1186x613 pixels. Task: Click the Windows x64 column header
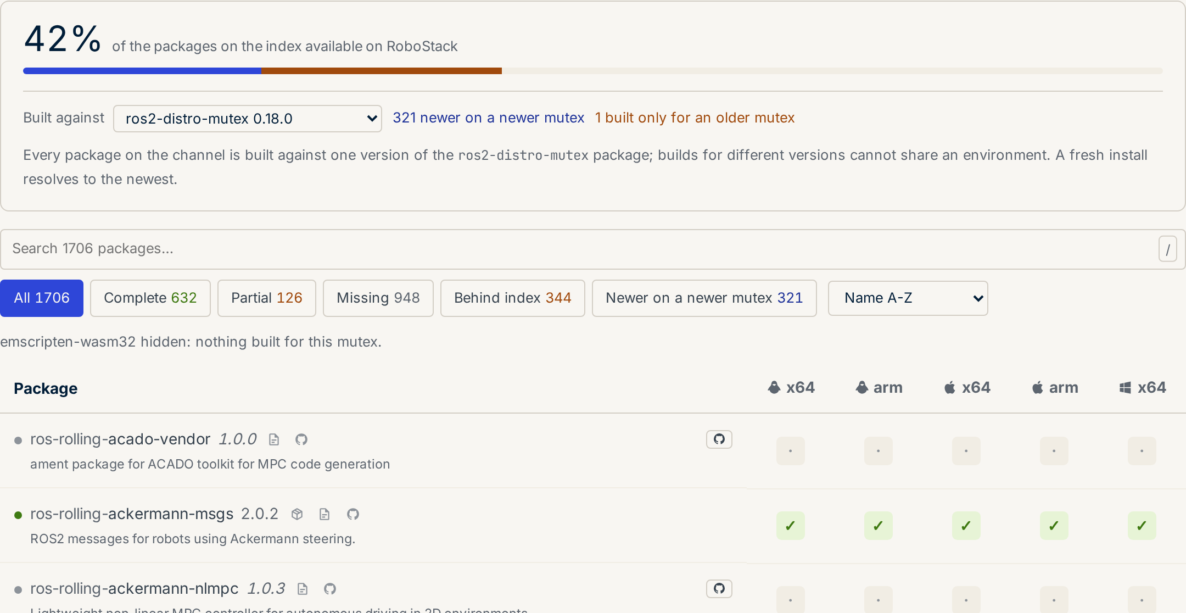point(1142,388)
